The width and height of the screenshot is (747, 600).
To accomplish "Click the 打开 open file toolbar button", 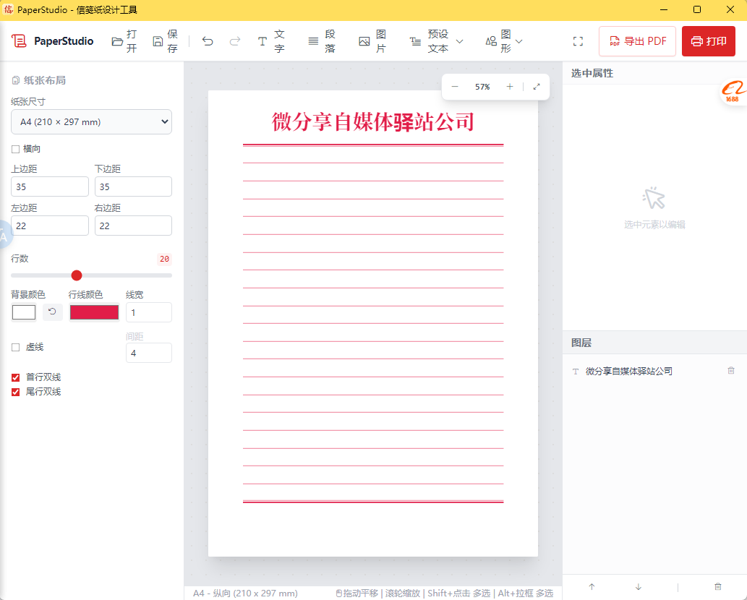I will [125, 41].
